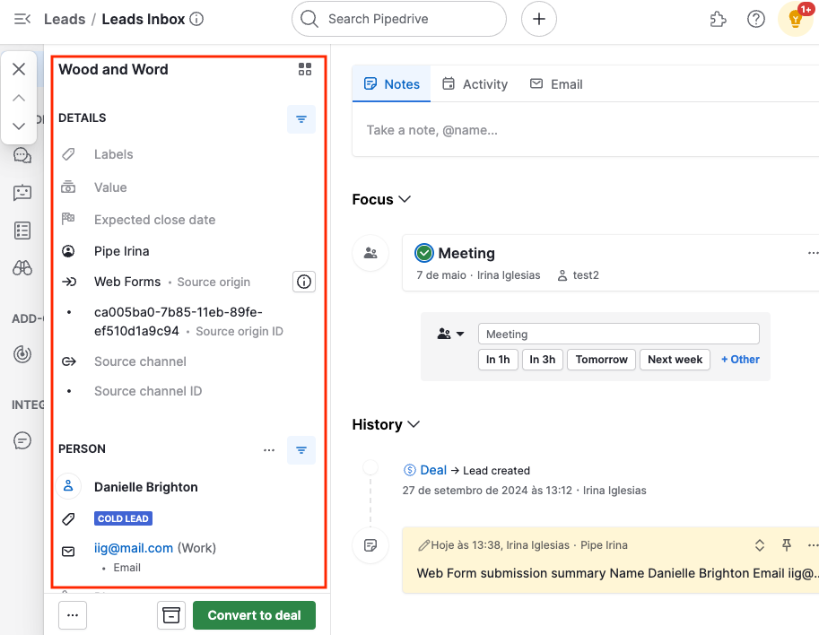Open the web visitors radar icon

(22, 354)
